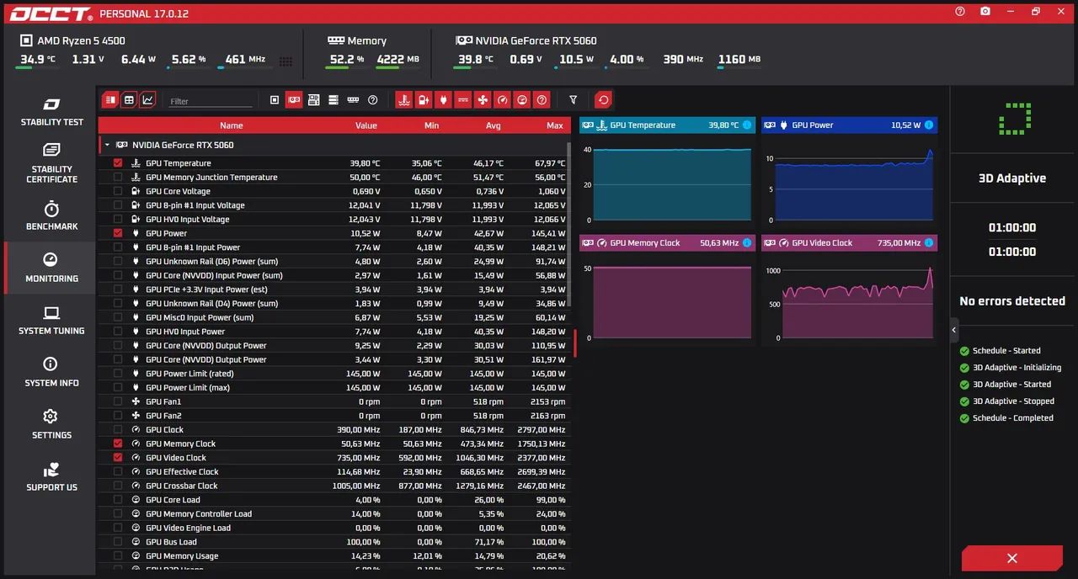
Task: Select GPU Power Limit (rated) row
Action: [x=334, y=374]
